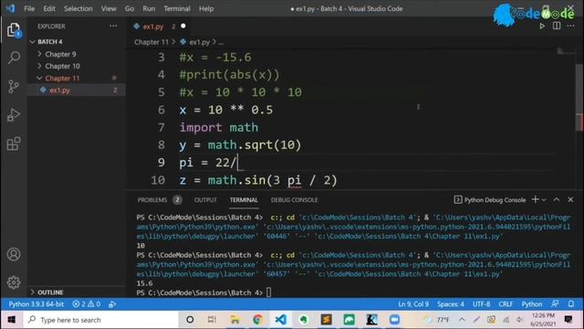This screenshot has width=584, height=329.
Task: Open the Accounts menu in the activity bar
Action: point(14,254)
